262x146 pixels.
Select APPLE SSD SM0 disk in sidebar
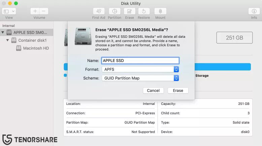point(27,32)
